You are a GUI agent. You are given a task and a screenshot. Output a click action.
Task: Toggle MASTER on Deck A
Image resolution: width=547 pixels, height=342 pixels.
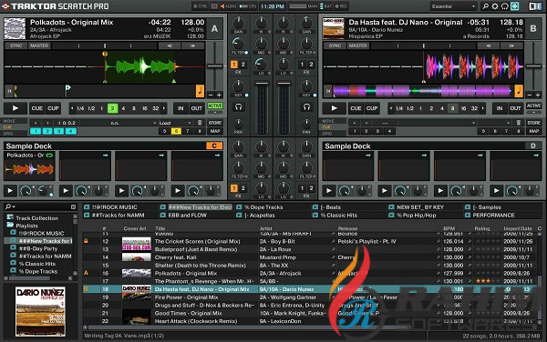coord(39,45)
